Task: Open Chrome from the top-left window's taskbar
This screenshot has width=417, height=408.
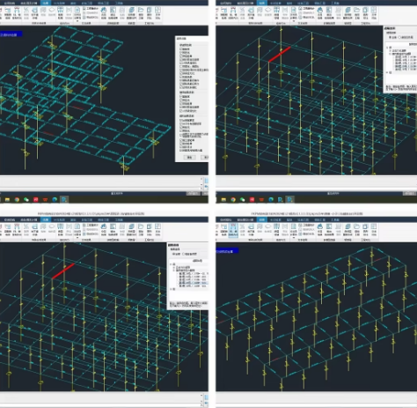Action: (x=17, y=199)
